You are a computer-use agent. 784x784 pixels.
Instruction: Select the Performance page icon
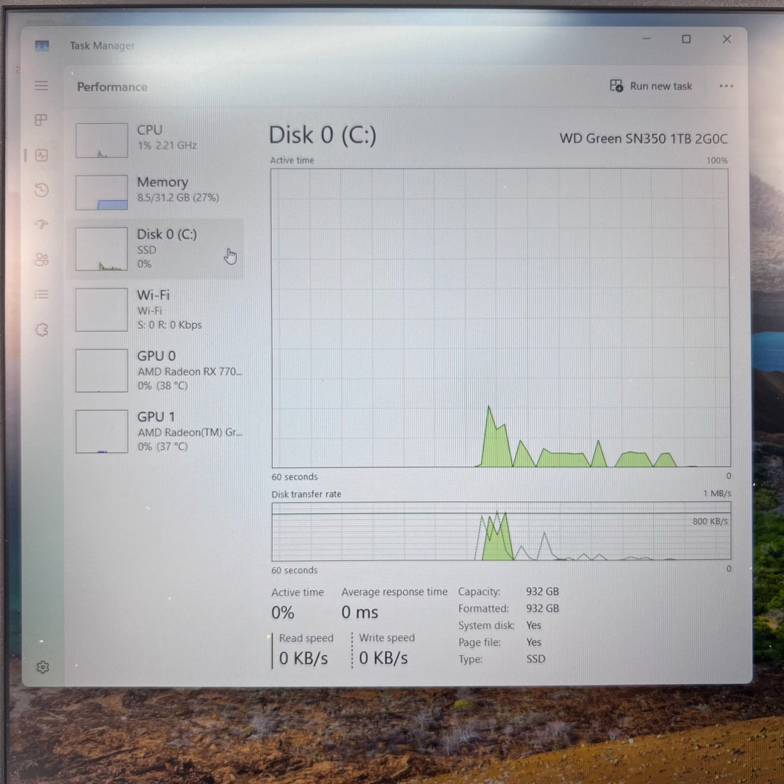coord(42,155)
